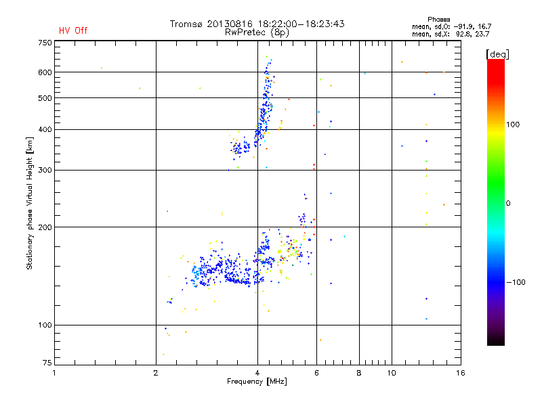The image size is (542, 406).
Task: Click the x-axis tick label "8"
Action: coord(359,373)
